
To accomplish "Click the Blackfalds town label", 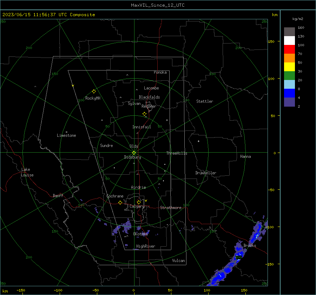I will point(149,97).
